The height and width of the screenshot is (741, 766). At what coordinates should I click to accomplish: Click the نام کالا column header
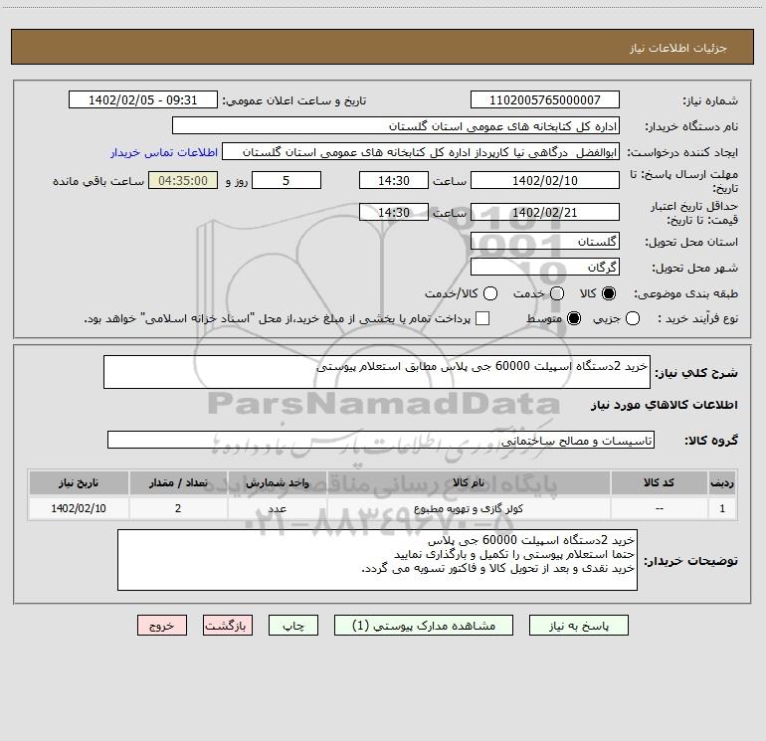tap(469, 482)
